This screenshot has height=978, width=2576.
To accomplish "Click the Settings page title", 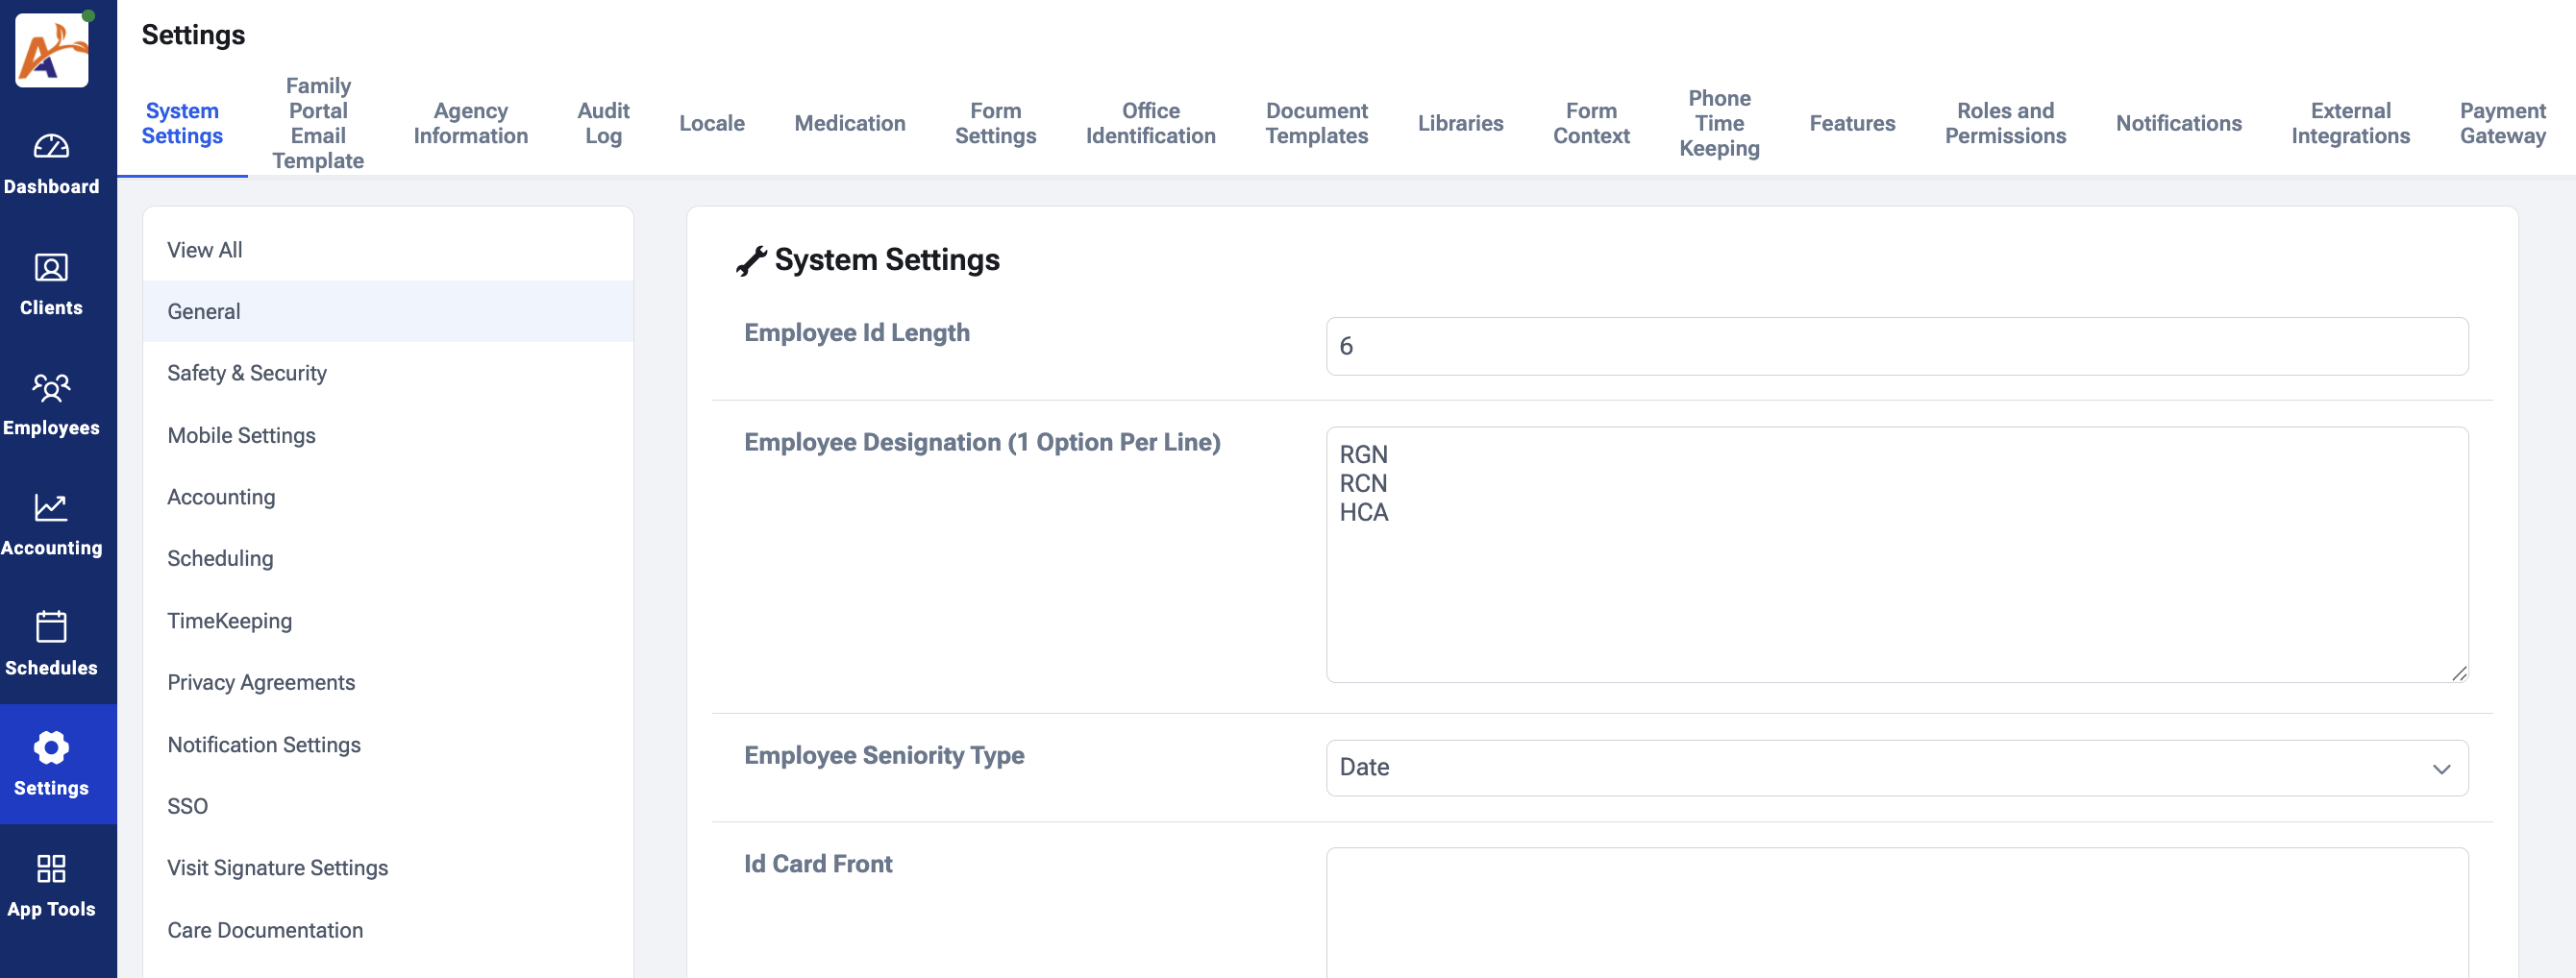I will point(193,35).
